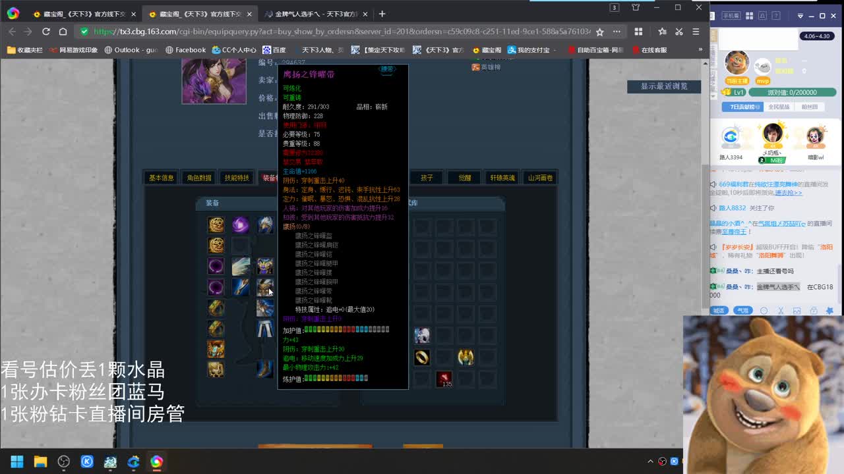Click the character portrait thumbnail
Screen dimensions: 844x474
[214, 82]
